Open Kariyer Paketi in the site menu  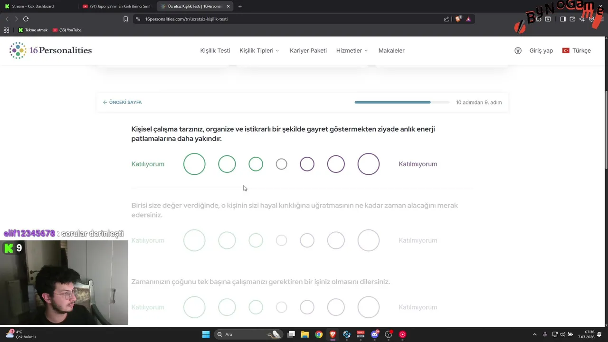(x=308, y=50)
